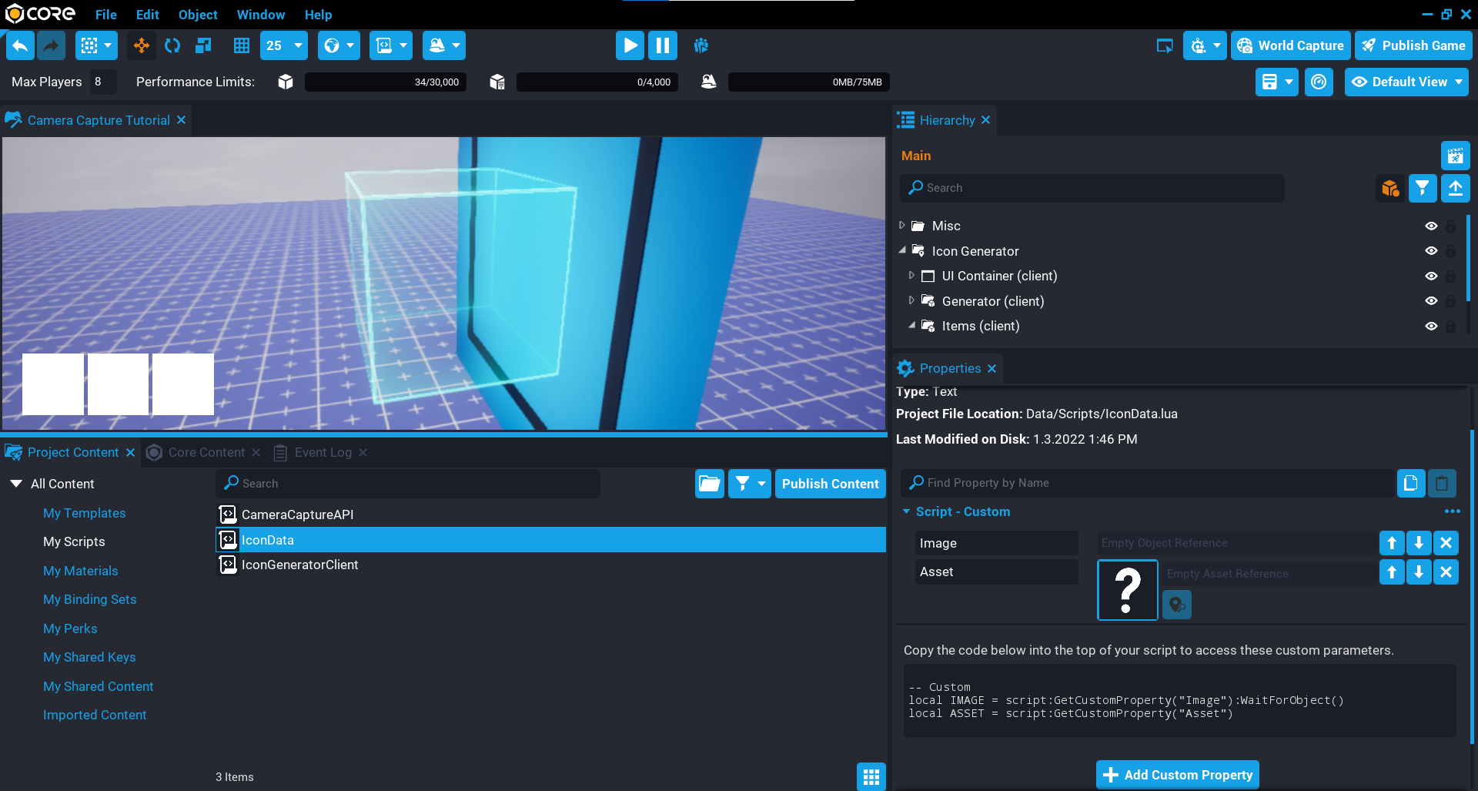Click the Find Property by Name field
Viewport: 1478px width, 791px height.
click(1147, 483)
